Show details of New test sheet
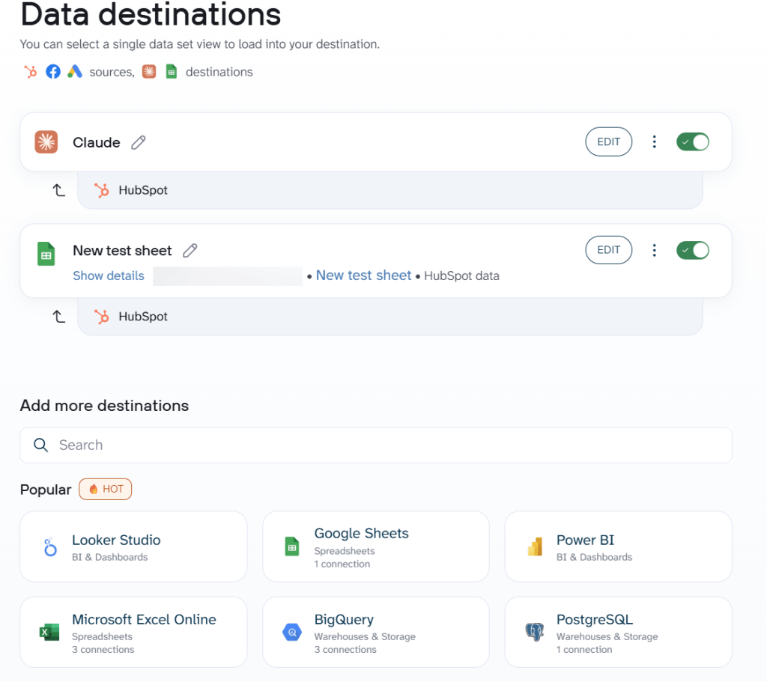Image resolution: width=767 pixels, height=682 pixels. click(x=109, y=275)
